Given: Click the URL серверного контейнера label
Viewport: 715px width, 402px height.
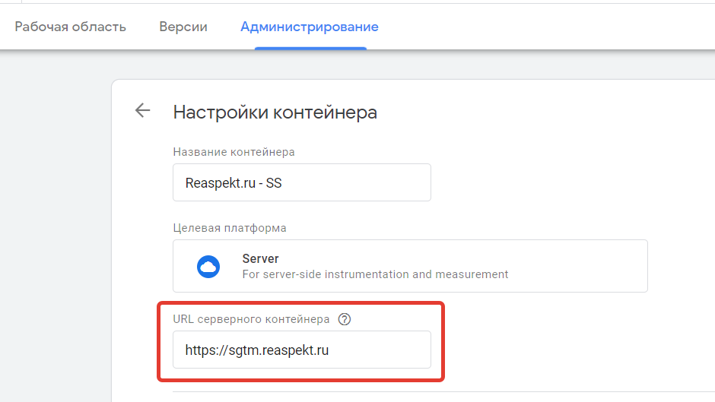Looking at the screenshot, I should [251, 319].
